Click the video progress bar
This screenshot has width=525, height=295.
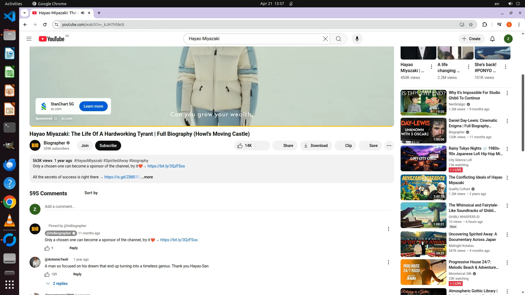pos(211,126)
